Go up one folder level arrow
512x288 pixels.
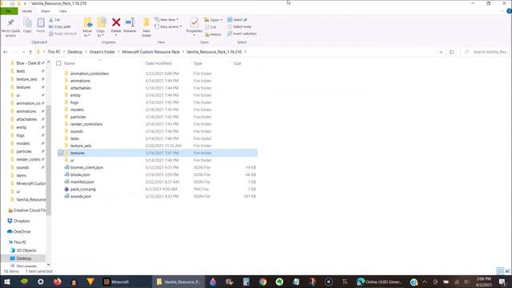click(x=30, y=52)
